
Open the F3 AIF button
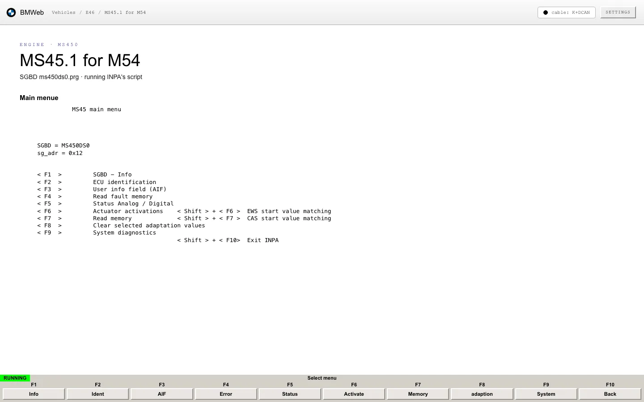[x=161, y=394]
